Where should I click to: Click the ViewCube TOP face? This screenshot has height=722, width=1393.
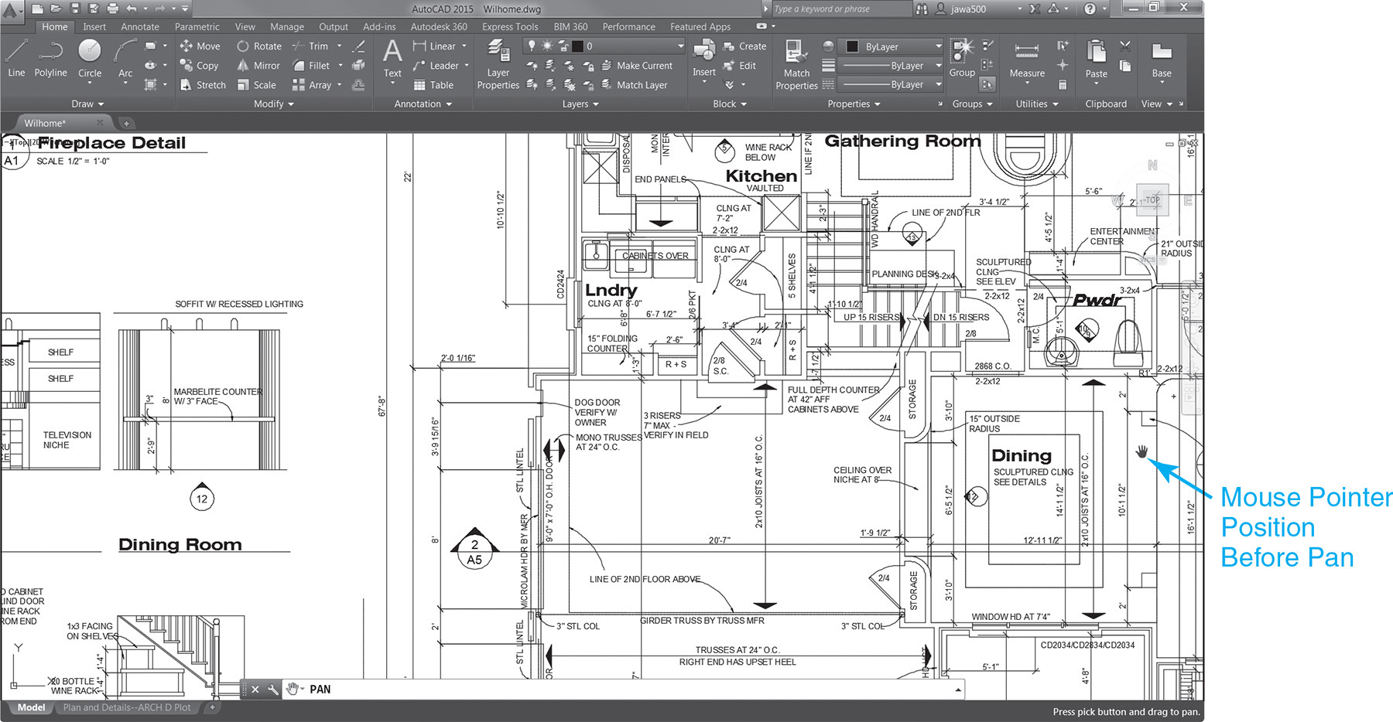click(1152, 199)
